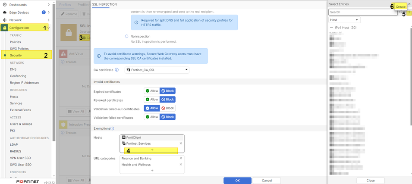
Task: Click the info icon beside CA certificate
Action: coord(117,70)
